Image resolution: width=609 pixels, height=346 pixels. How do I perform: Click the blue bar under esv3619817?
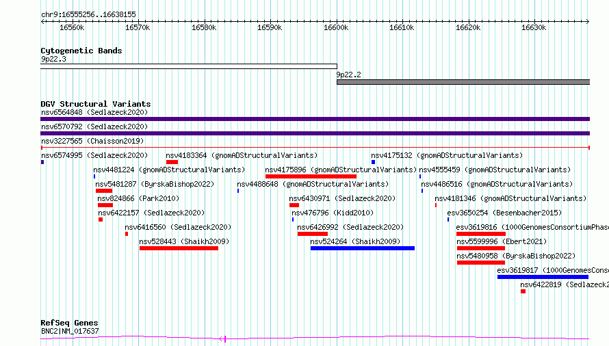tap(543, 277)
